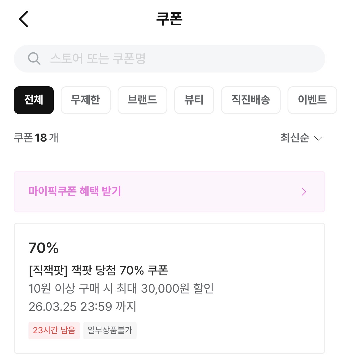The height and width of the screenshot is (364, 339).
Task: Tap the back arrow icon
Action: click(24, 19)
